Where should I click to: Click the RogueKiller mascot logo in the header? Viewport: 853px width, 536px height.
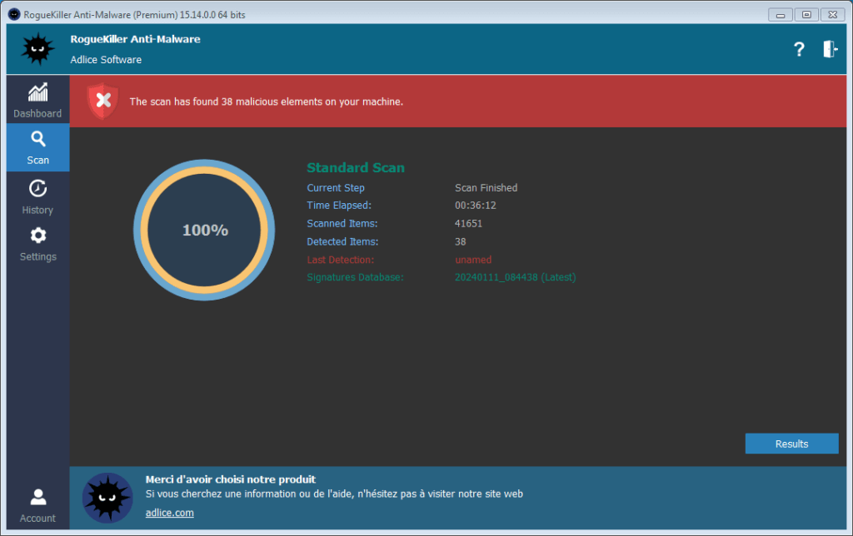pos(37,49)
